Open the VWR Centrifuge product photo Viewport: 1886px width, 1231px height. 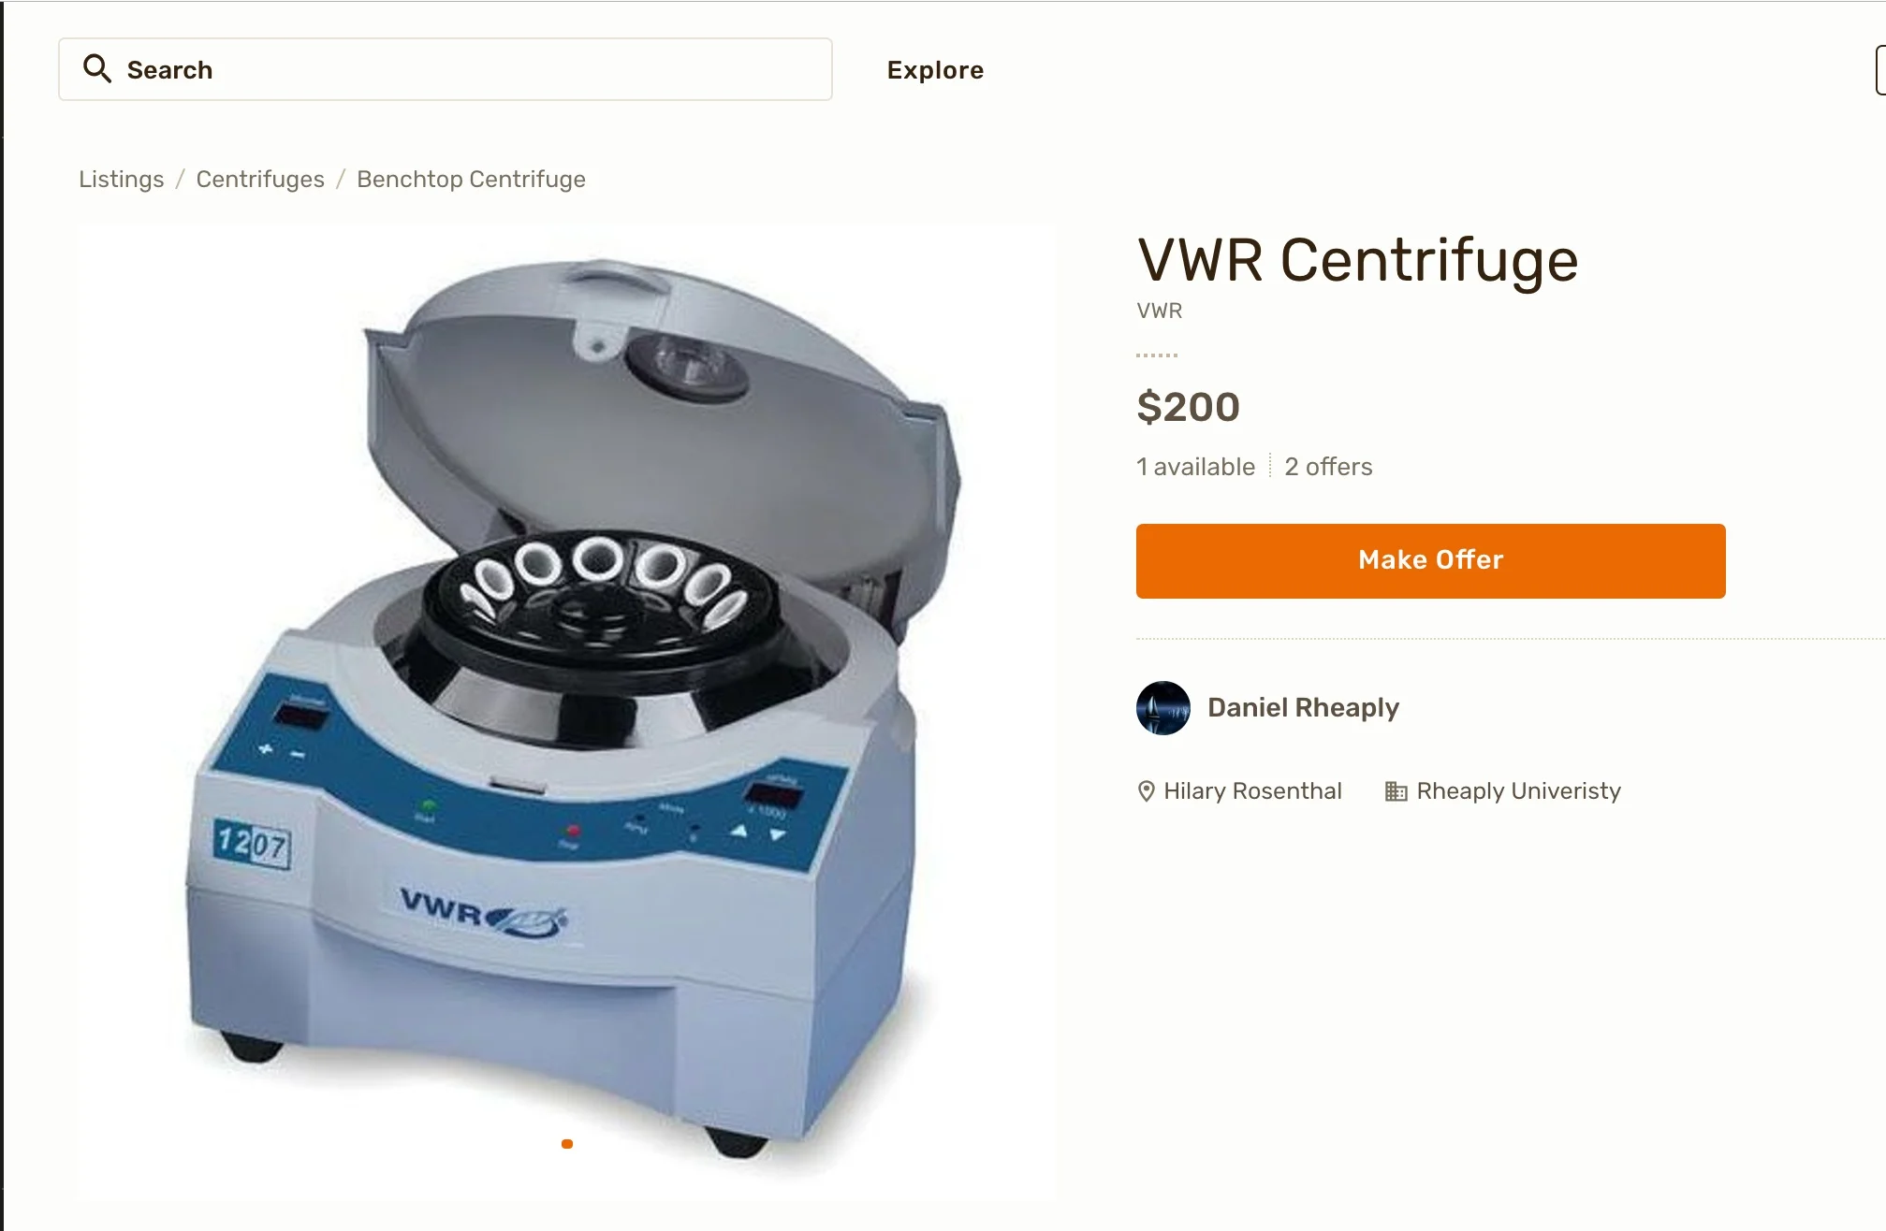click(566, 713)
